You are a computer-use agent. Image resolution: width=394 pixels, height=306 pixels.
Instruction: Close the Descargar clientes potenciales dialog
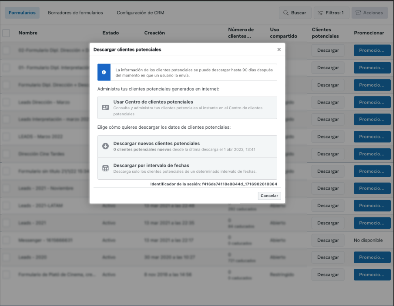(279, 49)
